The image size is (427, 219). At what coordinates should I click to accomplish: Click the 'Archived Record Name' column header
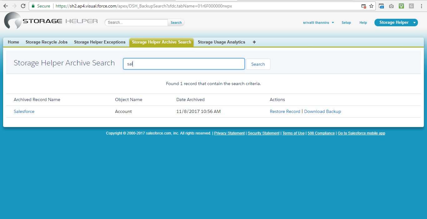click(x=37, y=99)
